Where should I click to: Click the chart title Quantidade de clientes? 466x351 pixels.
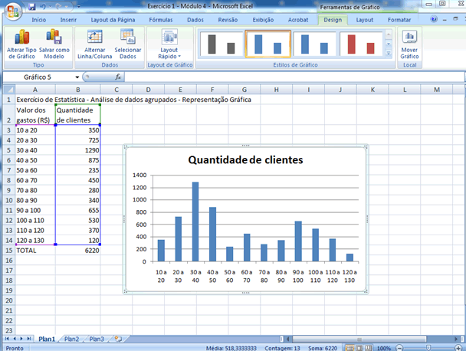coord(245,160)
